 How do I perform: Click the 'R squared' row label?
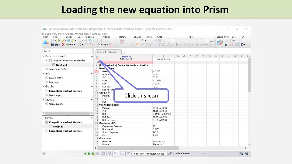point(107,129)
